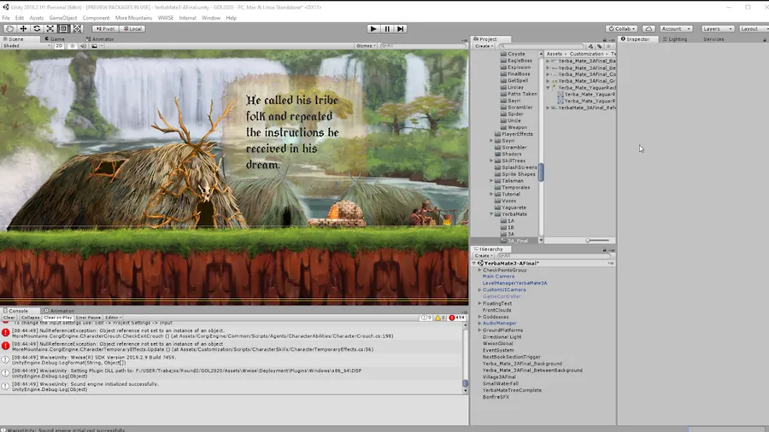The image size is (769, 432).
Task: Open the Hierarchy Create dropdown
Action: coord(484,255)
